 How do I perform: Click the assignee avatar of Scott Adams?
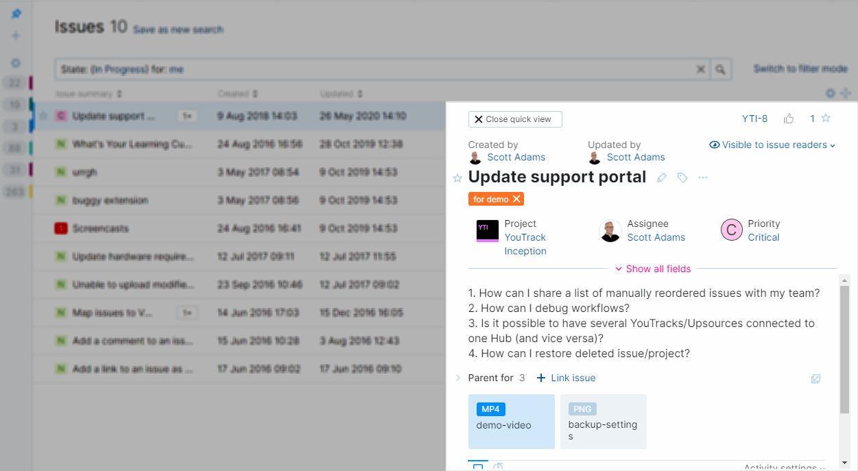click(610, 231)
